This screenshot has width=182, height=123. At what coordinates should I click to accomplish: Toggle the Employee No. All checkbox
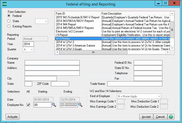pyautogui.click(x=28, y=105)
